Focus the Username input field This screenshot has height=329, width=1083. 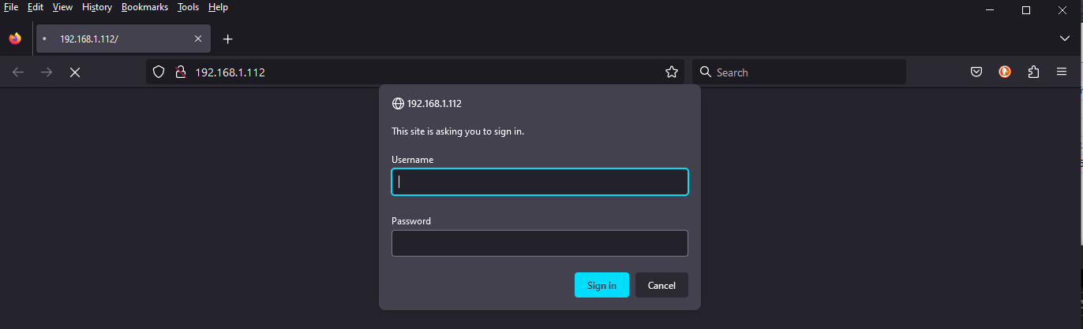(540, 182)
